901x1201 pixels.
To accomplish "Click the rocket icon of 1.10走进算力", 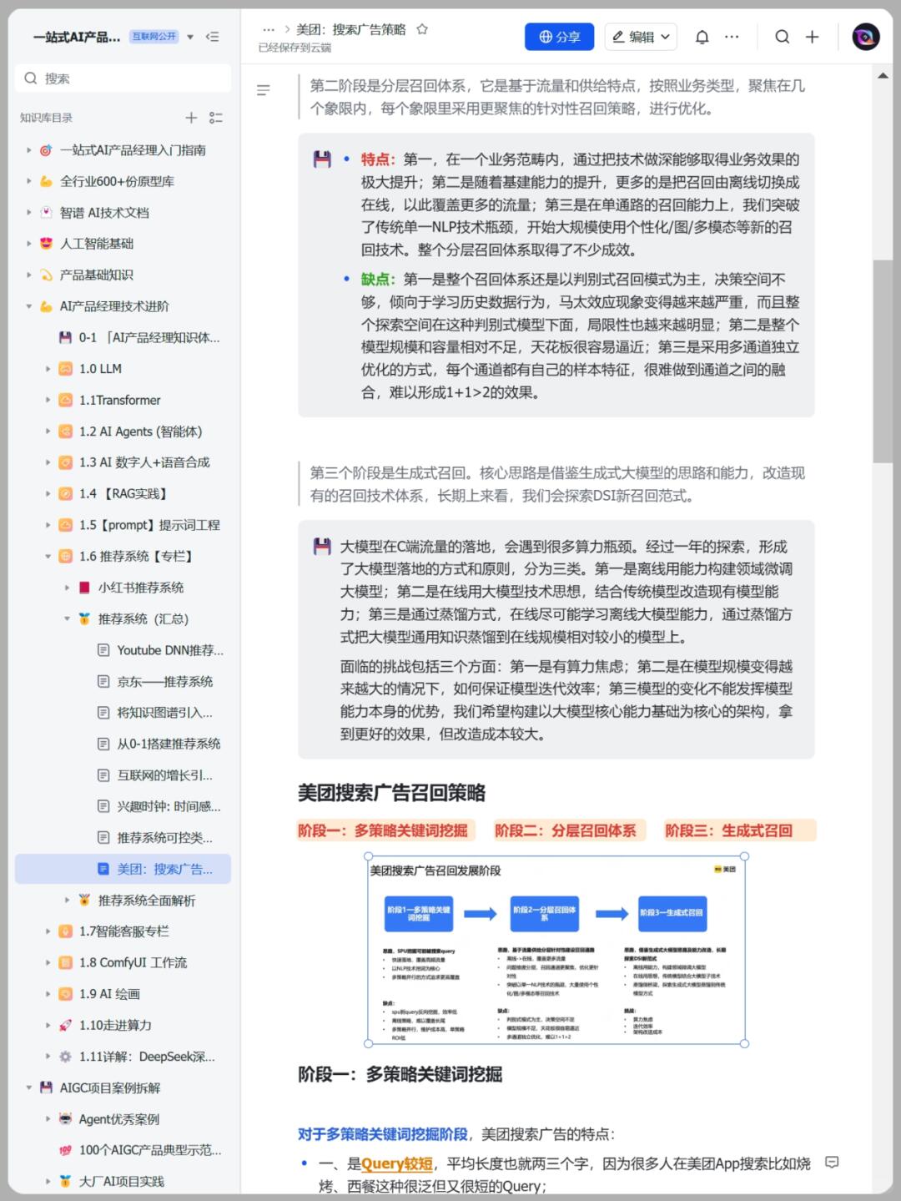I will (65, 1025).
